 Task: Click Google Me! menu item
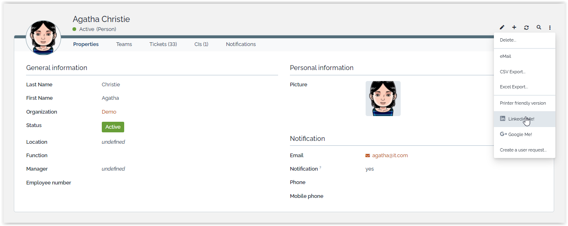point(520,134)
